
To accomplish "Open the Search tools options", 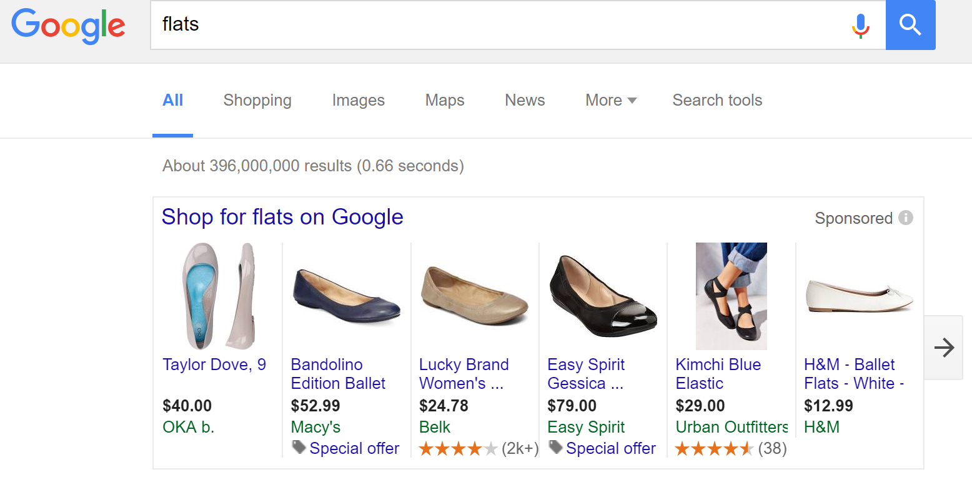I will coord(717,101).
